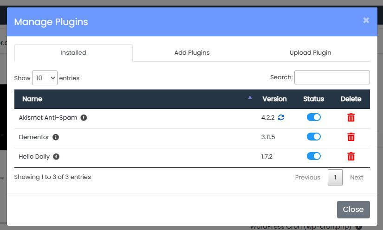
Task: Sort by the Status column header
Action: coord(314,99)
